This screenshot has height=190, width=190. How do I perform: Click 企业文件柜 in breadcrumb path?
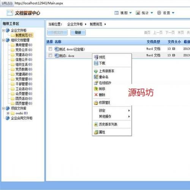click(x=75, y=24)
